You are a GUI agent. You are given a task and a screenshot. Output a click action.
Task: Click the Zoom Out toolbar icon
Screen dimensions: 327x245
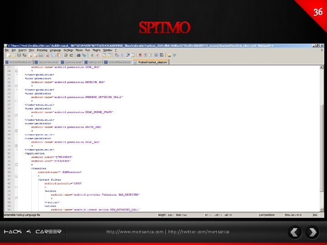97,55
